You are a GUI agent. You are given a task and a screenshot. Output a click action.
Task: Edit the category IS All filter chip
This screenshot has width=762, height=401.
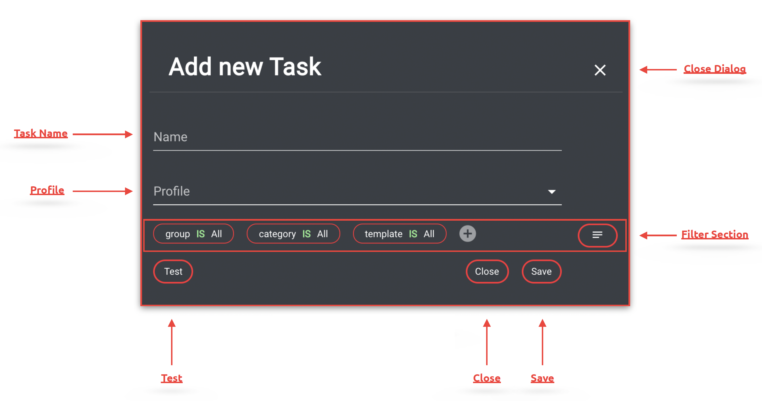click(x=293, y=234)
